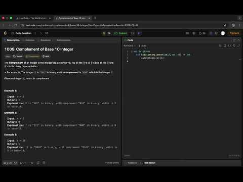Open feedback help icon in footer
Image resolution: width=243 pixels, height=182 pixels.
[x=44, y=163]
